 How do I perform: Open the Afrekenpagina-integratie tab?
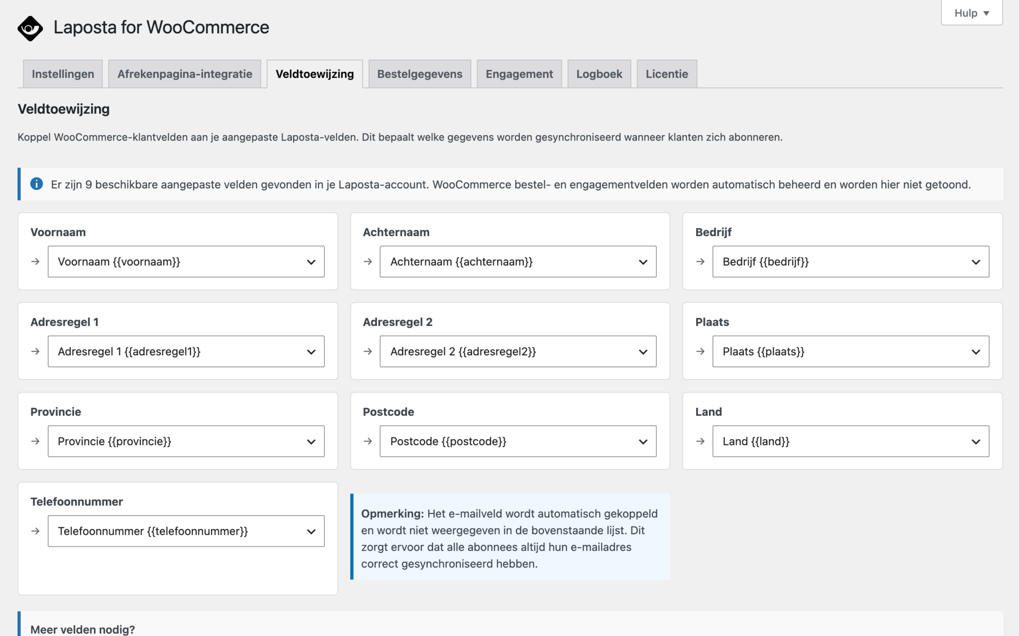[185, 74]
